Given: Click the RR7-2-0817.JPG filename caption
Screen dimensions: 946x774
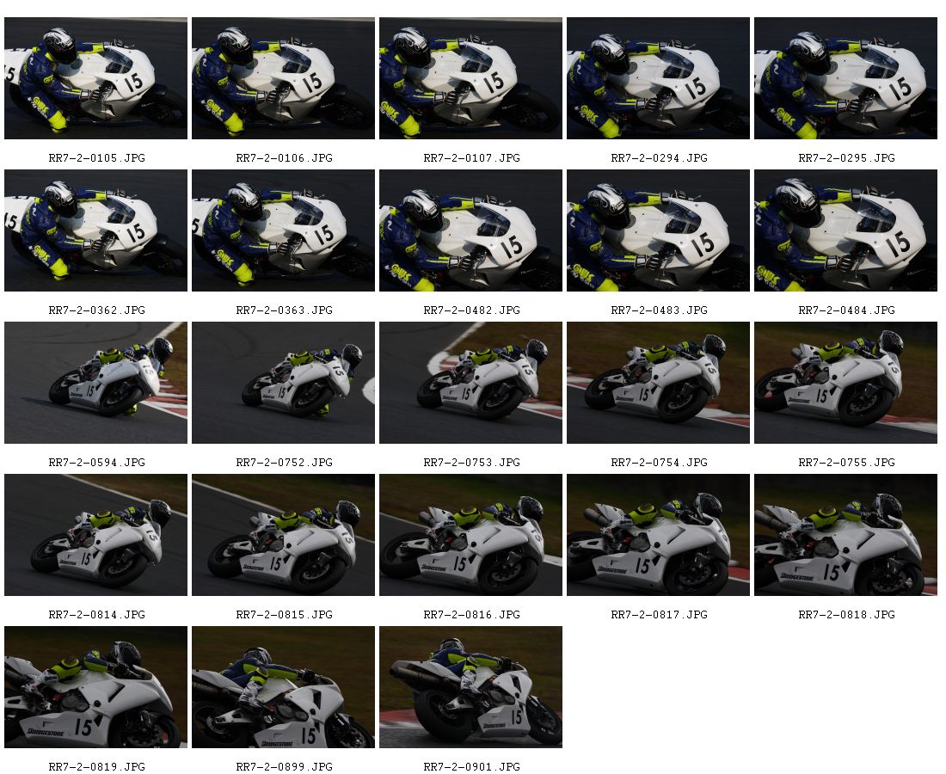Looking at the screenshot, I should click(x=659, y=614).
